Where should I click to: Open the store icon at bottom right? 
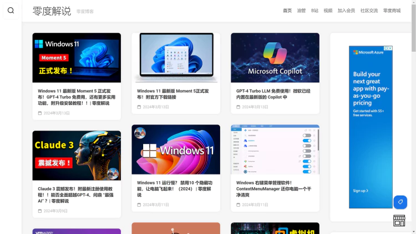399,221
